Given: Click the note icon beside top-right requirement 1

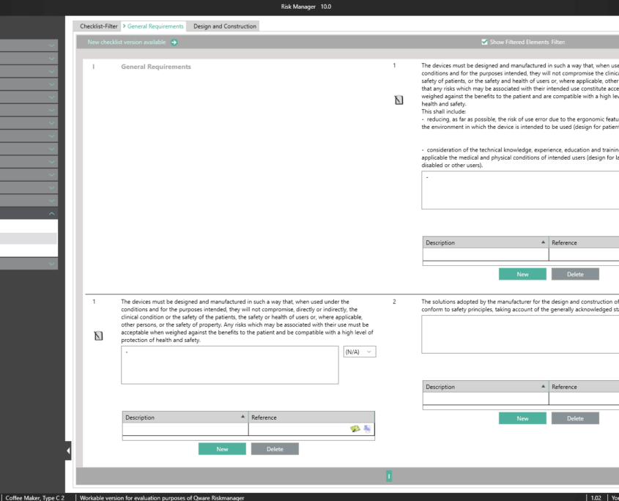Looking at the screenshot, I should click(399, 100).
